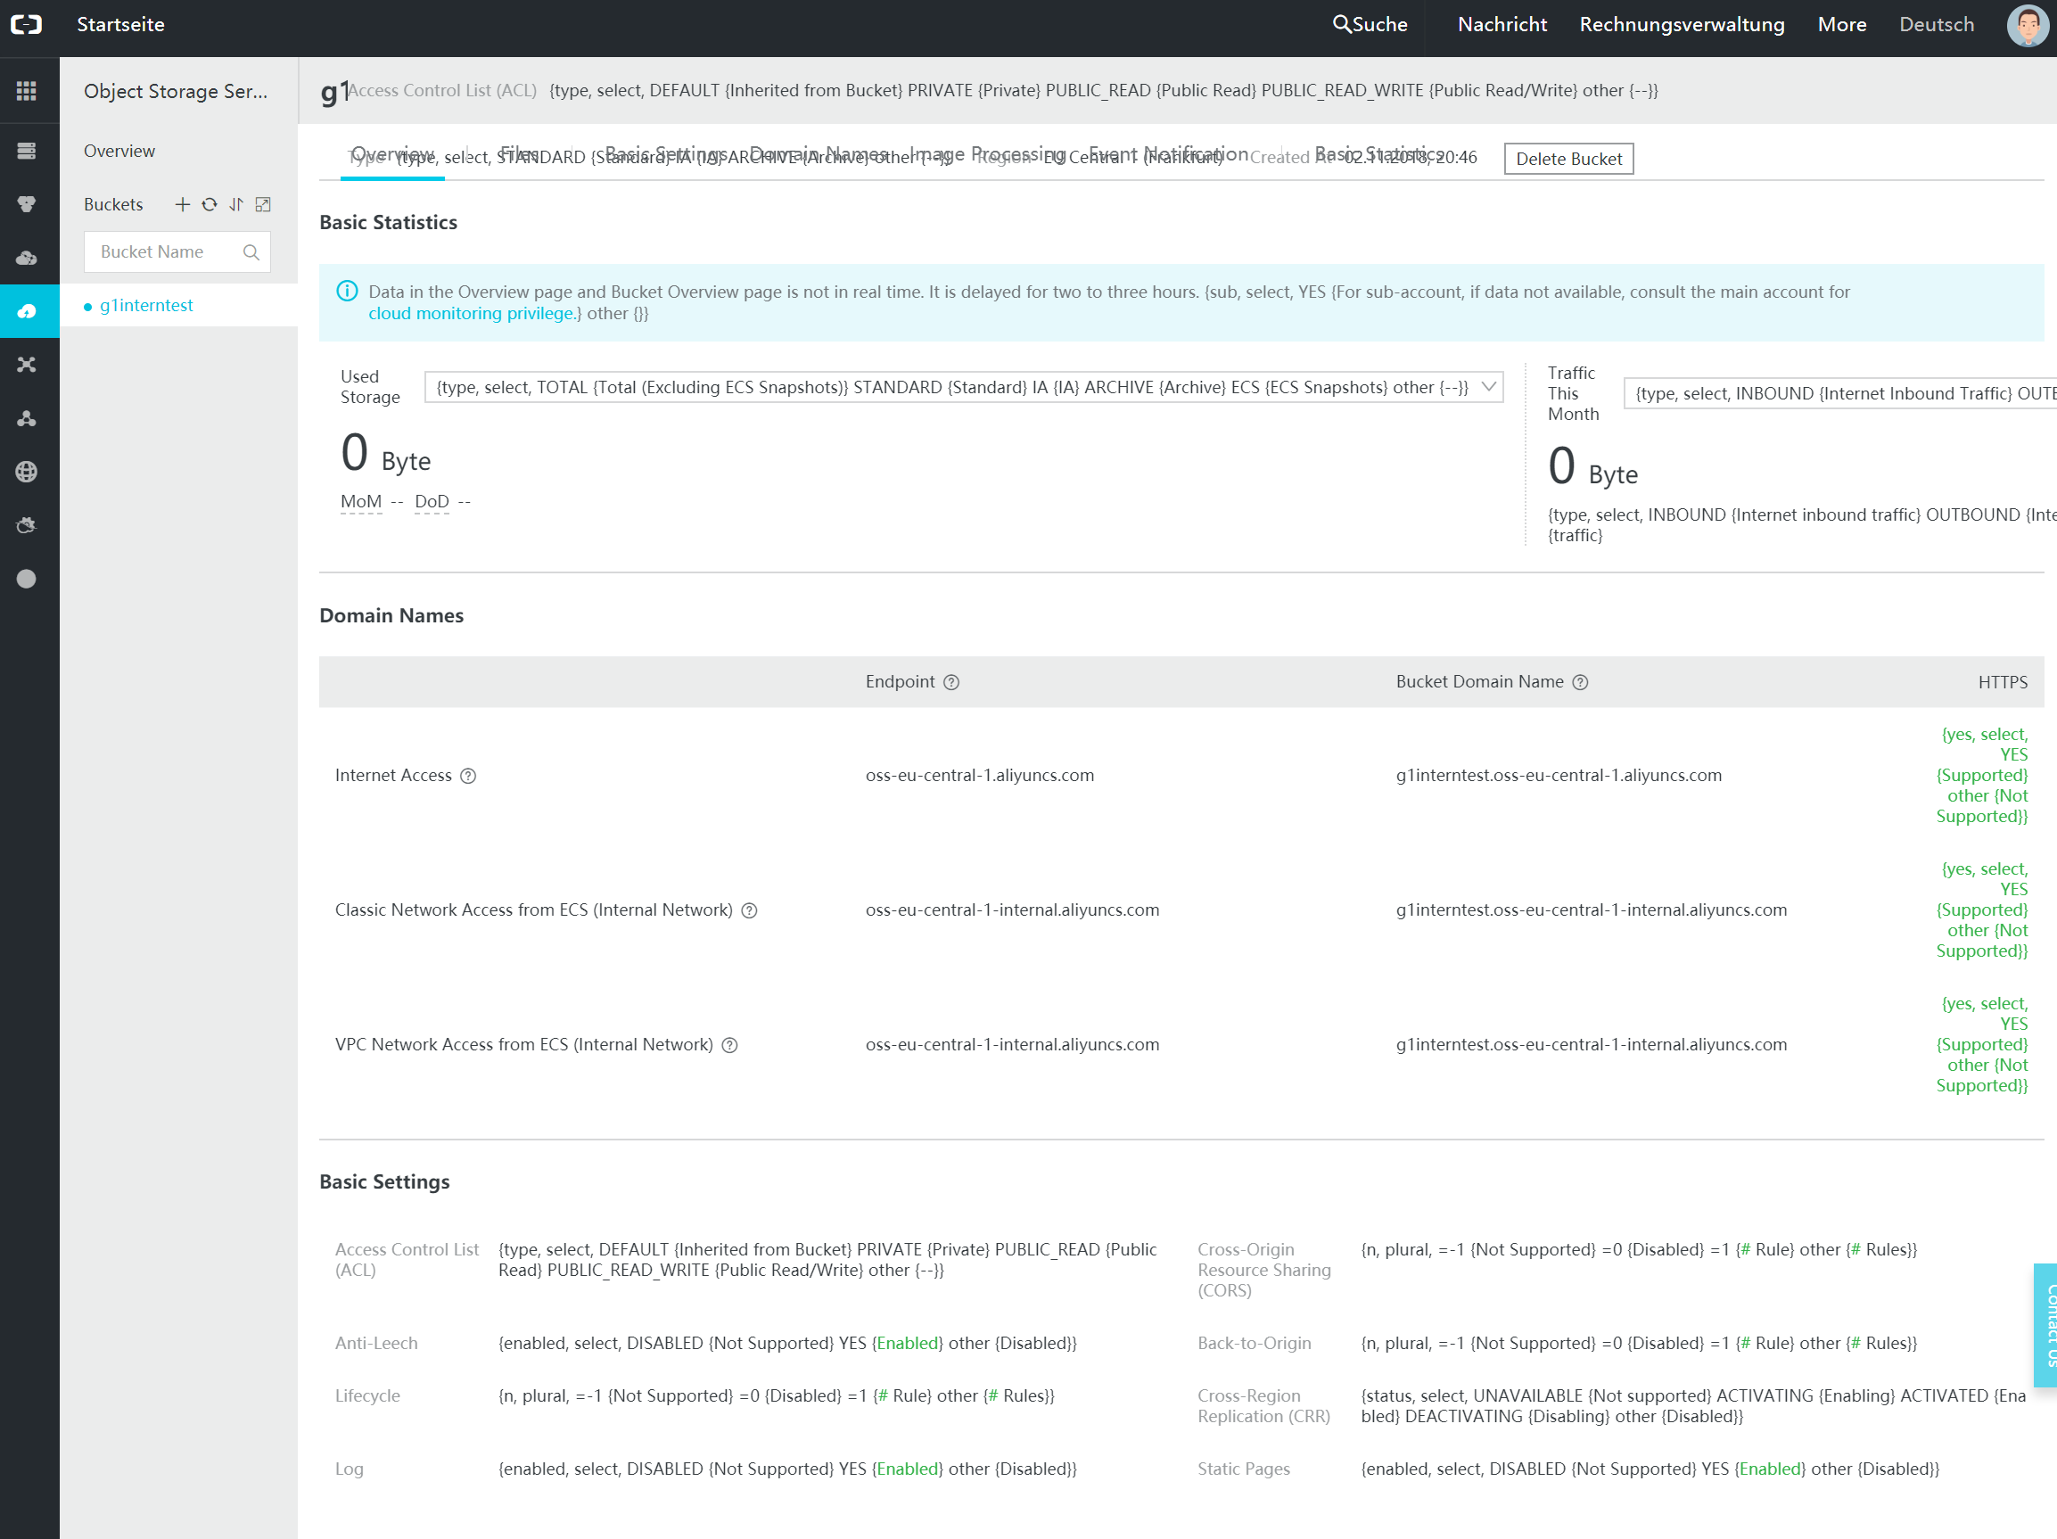
Task: Click the expand bucket panel icon
Action: [263, 204]
